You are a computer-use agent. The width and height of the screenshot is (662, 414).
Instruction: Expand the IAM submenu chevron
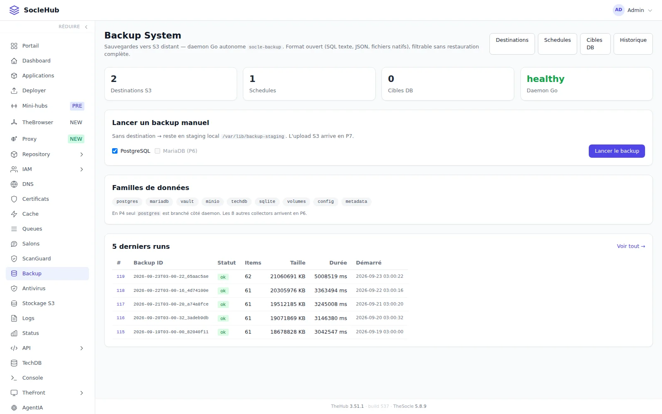82,169
